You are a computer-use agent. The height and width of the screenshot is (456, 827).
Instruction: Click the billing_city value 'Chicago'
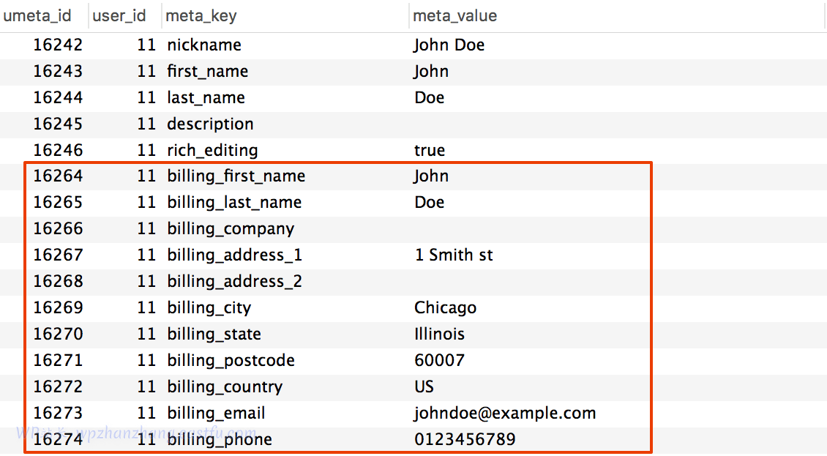tap(445, 308)
